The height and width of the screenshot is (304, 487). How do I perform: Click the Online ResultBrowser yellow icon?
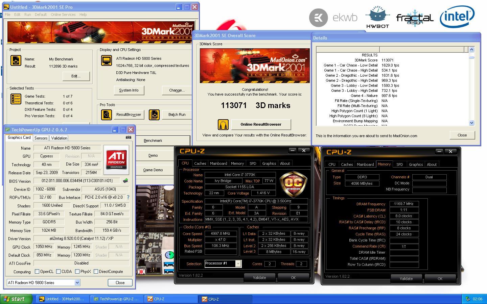(x=223, y=125)
